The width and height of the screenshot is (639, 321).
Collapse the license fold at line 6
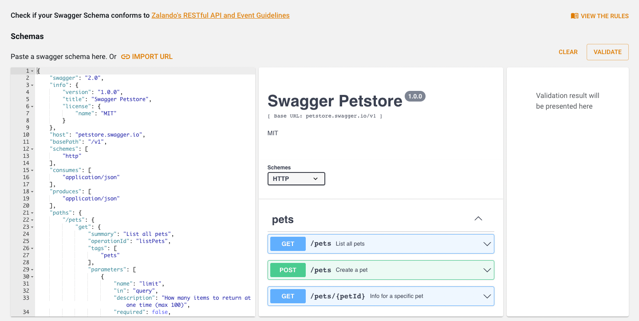click(31, 106)
